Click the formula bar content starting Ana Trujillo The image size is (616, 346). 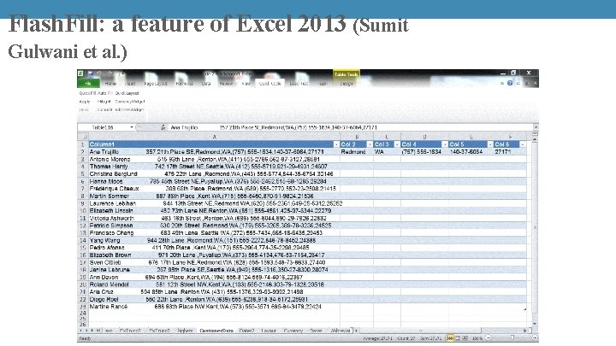click(350, 127)
